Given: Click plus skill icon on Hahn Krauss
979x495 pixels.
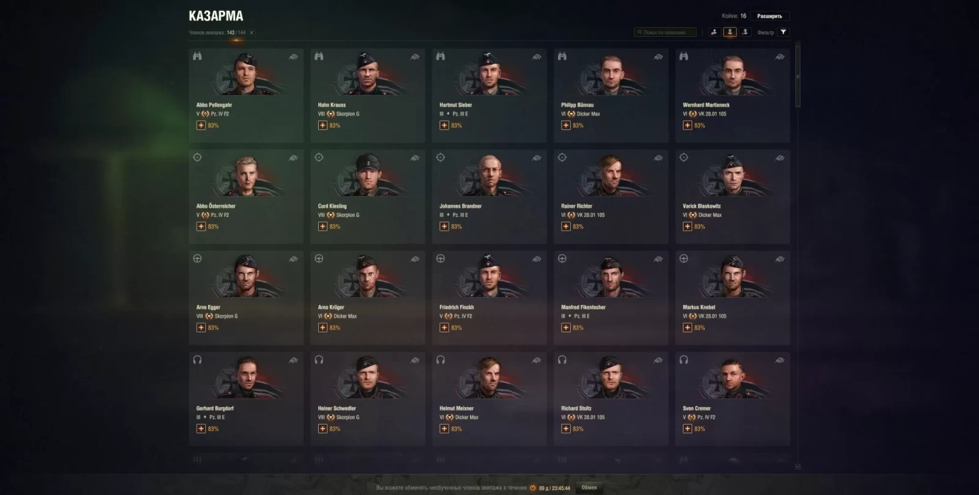Looking at the screenshot, I should 322,125.
